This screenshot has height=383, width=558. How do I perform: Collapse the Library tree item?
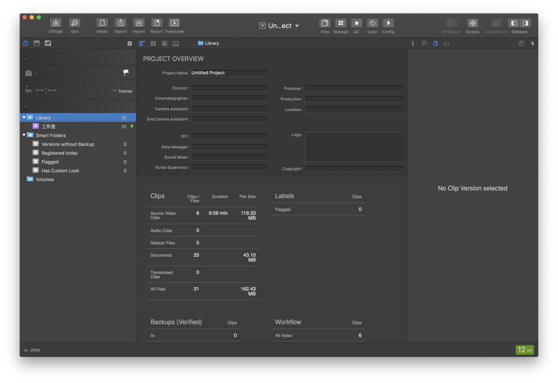[24, 118]
